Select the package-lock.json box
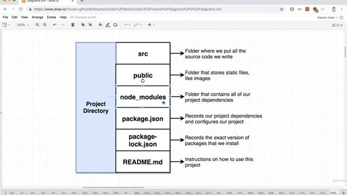 (x=143, y=140)
